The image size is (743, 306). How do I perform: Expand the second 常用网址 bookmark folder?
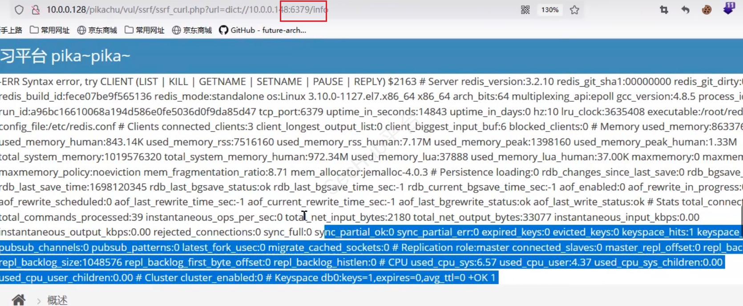(145, 30)
